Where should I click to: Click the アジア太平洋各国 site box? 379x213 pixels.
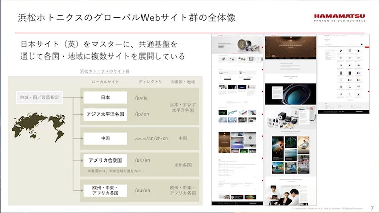pos(105,114)
